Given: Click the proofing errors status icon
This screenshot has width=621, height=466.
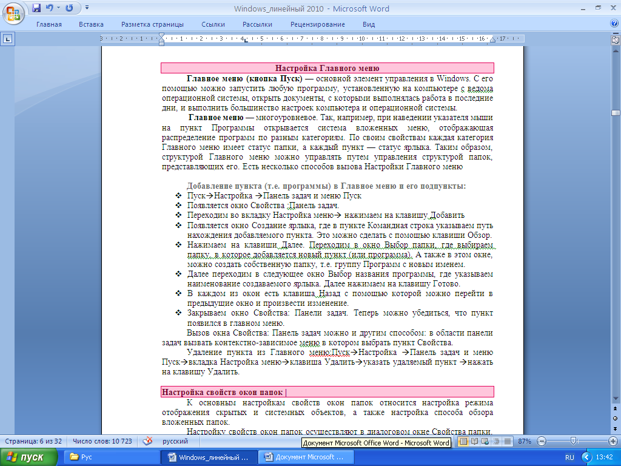Looking at the screenshot, I should [x=148, y=441].
